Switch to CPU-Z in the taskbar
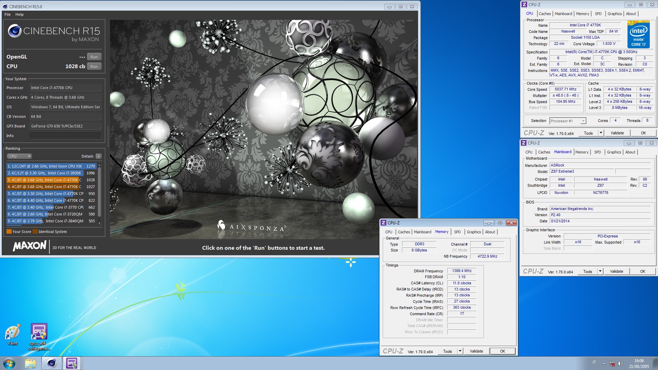The image size is (658, 370). 72,363
